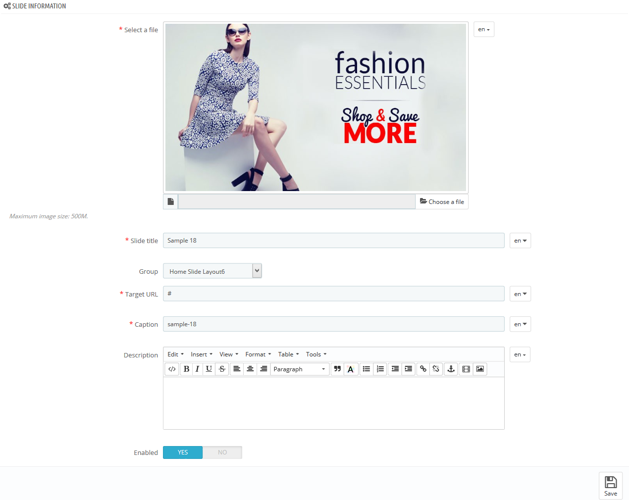The width and height of the screenshot is (629, 500).
Task: Click the Slide Information gears icon
Action: 7,6
